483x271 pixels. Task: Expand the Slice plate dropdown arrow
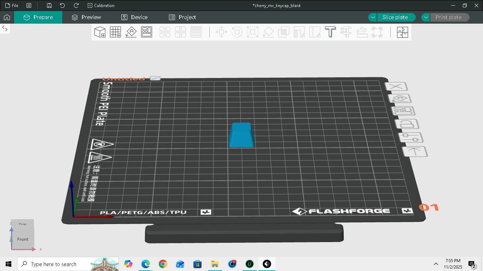[373, 17]
